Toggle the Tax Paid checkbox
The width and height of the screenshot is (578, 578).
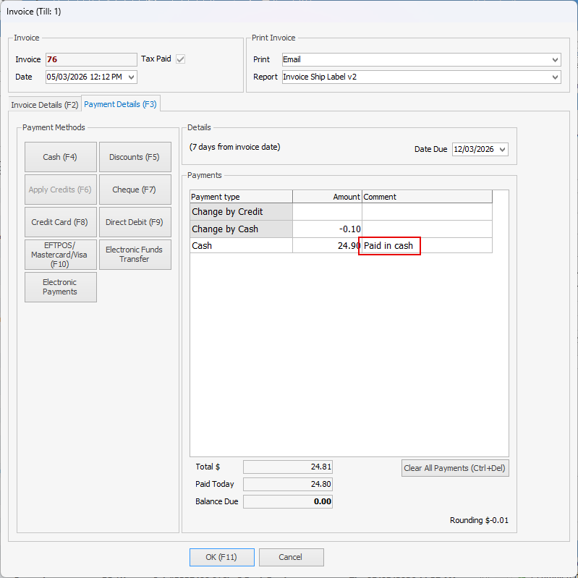[180, 59]
